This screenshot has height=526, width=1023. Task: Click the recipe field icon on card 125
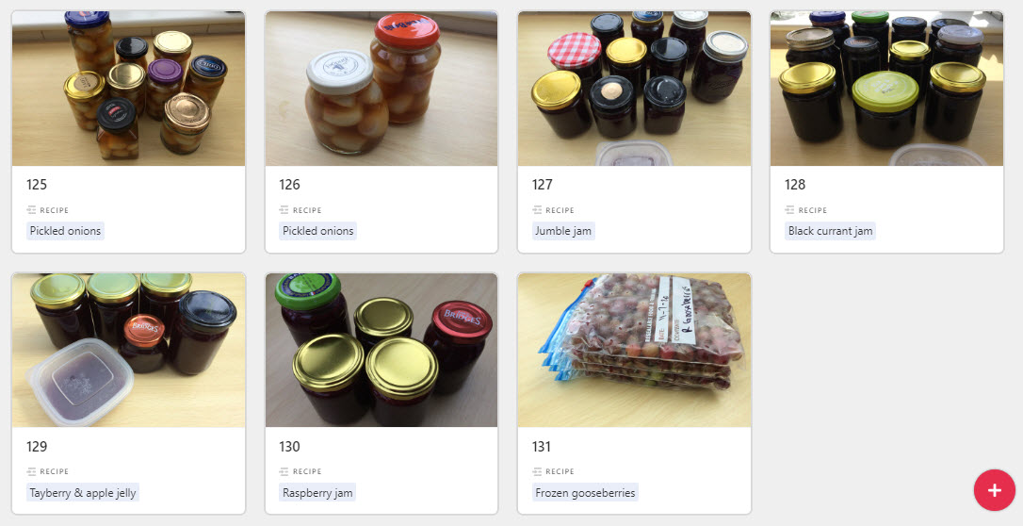tap(31, 210)
